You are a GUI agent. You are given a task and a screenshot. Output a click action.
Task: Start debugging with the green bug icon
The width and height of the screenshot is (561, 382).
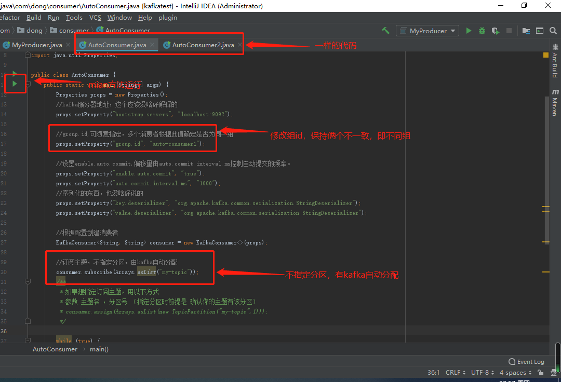point(482,31)
